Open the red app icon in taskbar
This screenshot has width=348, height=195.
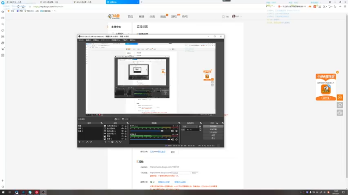point(37,192)
